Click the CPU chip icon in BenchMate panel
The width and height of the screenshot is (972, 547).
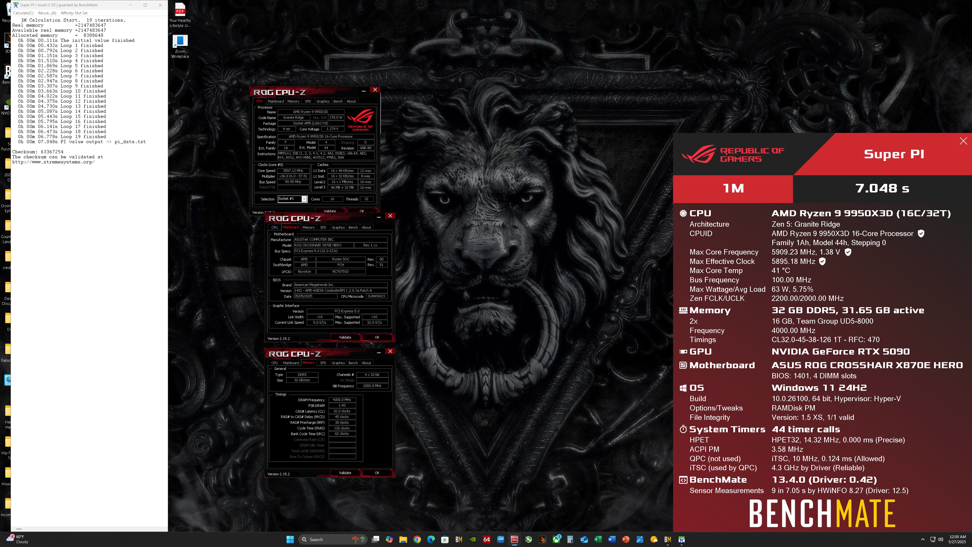click(683, 213)
